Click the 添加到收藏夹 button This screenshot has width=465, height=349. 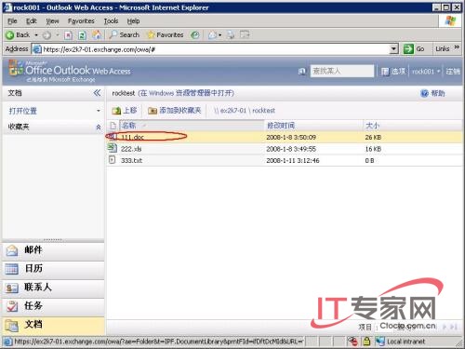coord(175,111)
